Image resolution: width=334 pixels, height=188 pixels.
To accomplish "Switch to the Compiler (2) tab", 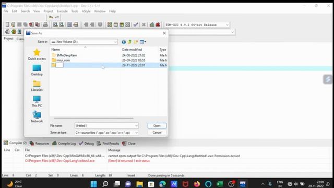I will 15,143.
